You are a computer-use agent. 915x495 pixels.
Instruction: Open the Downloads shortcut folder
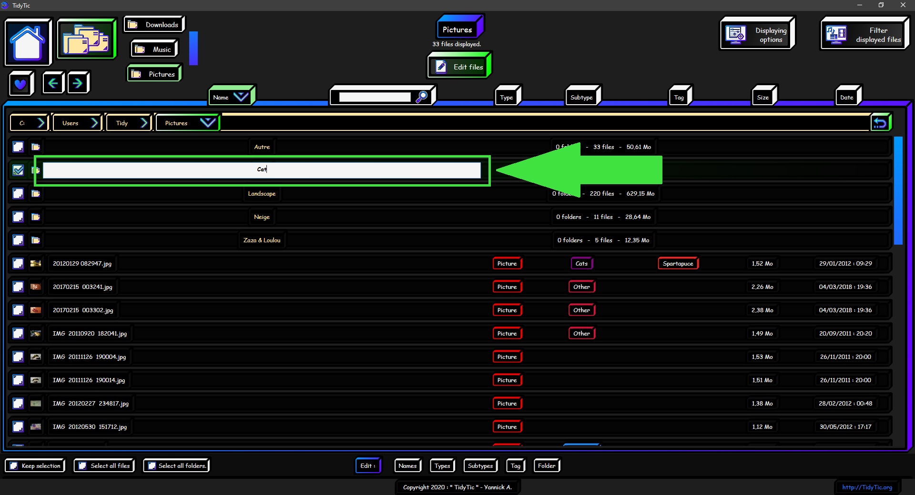tap(154, 24)
